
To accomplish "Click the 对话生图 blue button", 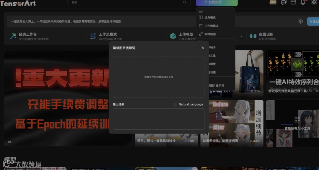I will tap(313, 22).
